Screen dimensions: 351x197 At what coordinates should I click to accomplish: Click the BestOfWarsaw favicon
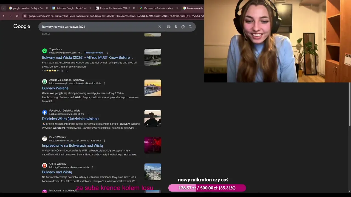[44, 139]
